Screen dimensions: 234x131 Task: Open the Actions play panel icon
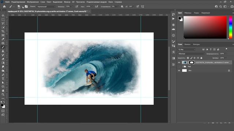(173, 19)
